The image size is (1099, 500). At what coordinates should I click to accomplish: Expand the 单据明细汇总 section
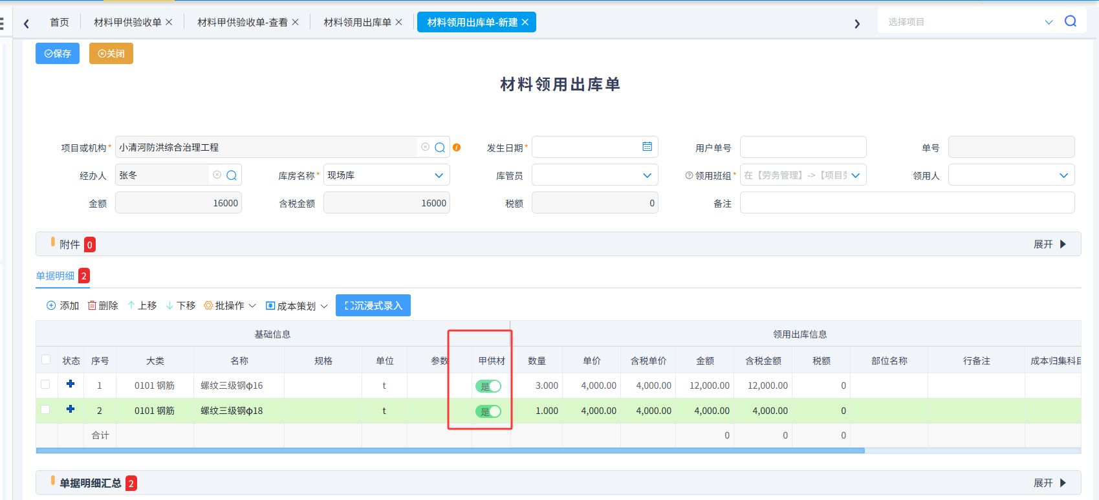[1049, 483]
